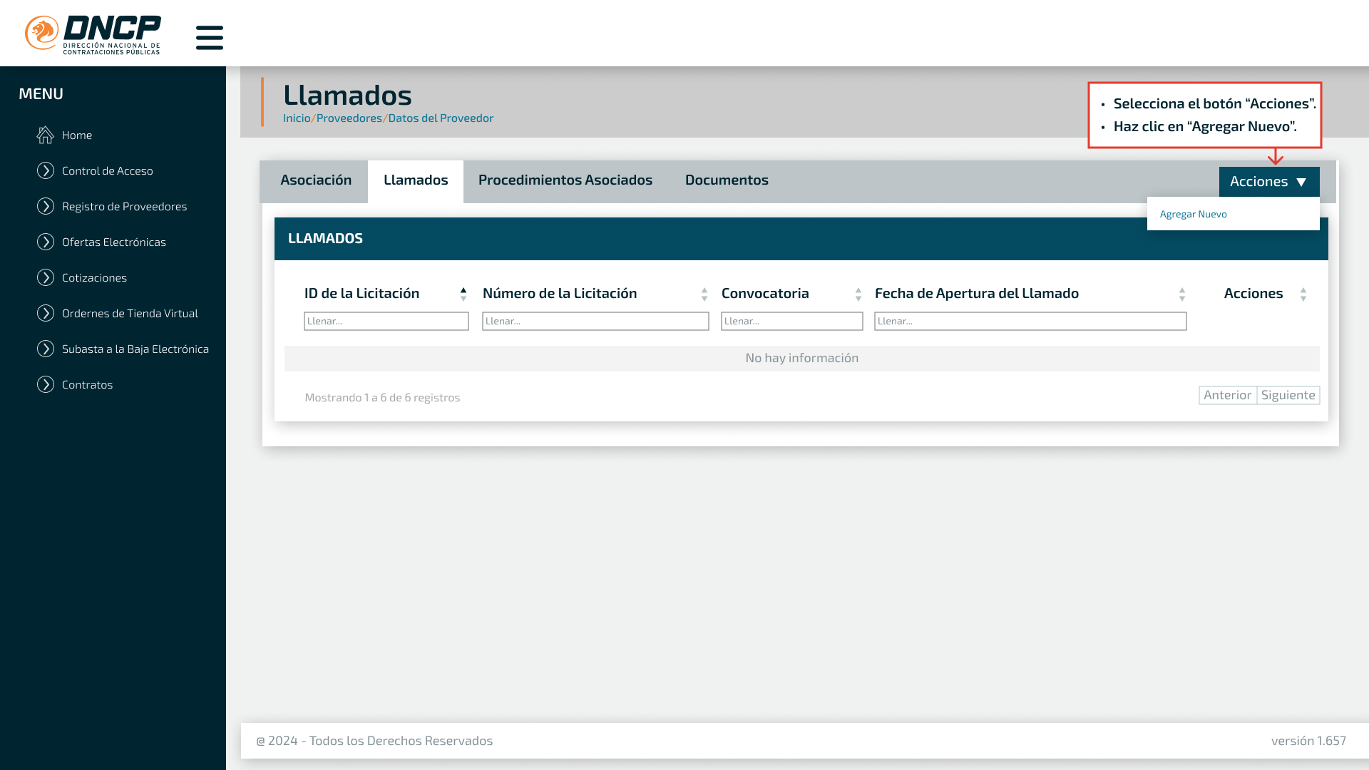Switch to the Asociación tab

pos(316,180)
